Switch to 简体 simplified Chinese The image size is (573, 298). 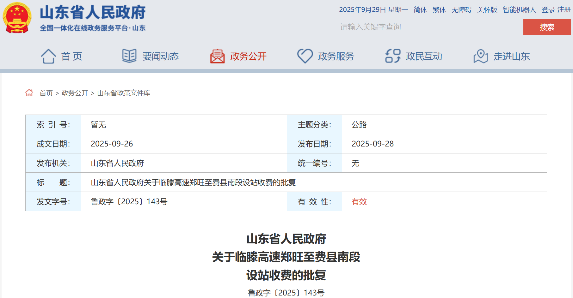(420, 10)
